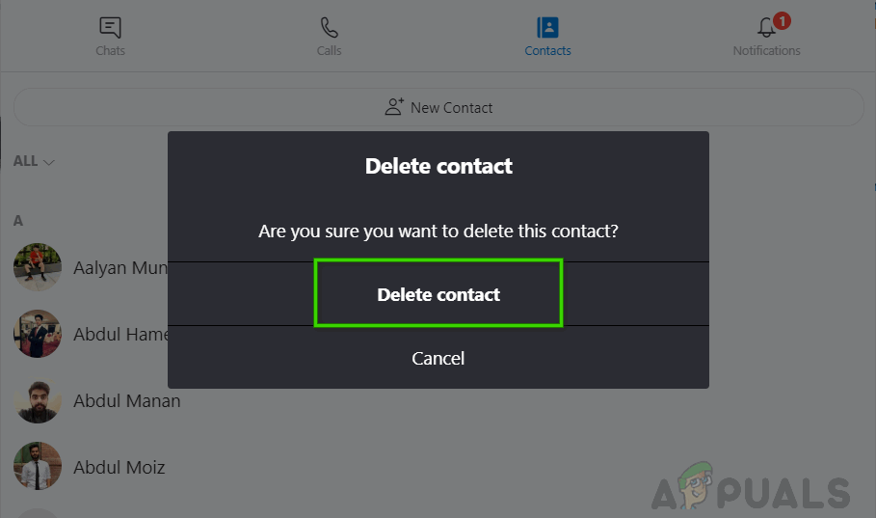Expand the ALL contacts filter dropdown
The image size is (876, 518).
click(34, 161)
